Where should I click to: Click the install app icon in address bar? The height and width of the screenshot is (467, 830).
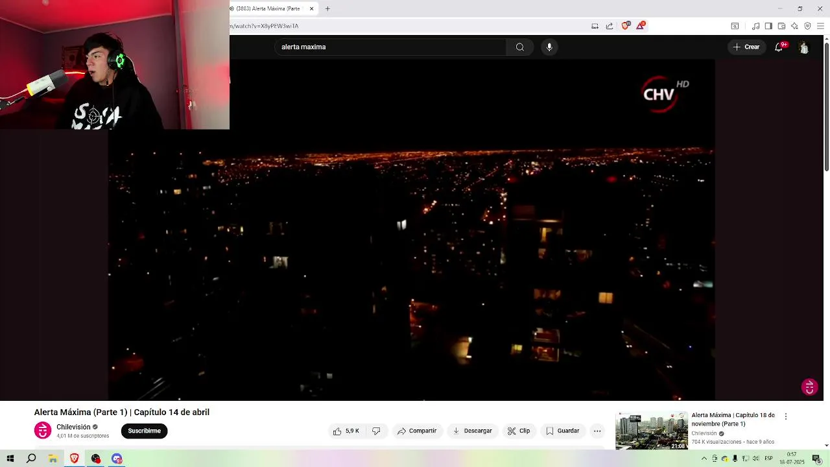595,26
